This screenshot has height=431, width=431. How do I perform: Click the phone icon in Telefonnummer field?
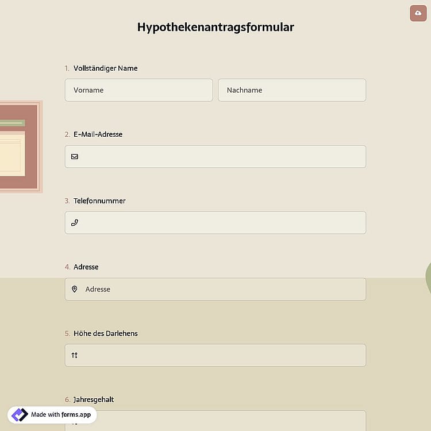point(75,222)
